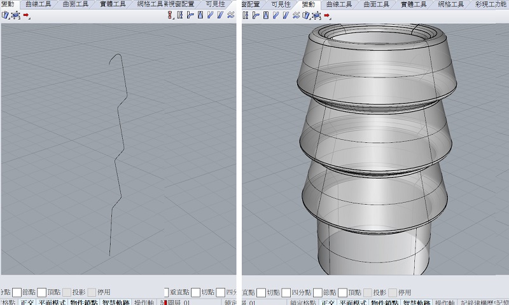509x305 pixels.
Task: Select Taper tool in left window toolbar
Action: [x=200, y=15]
